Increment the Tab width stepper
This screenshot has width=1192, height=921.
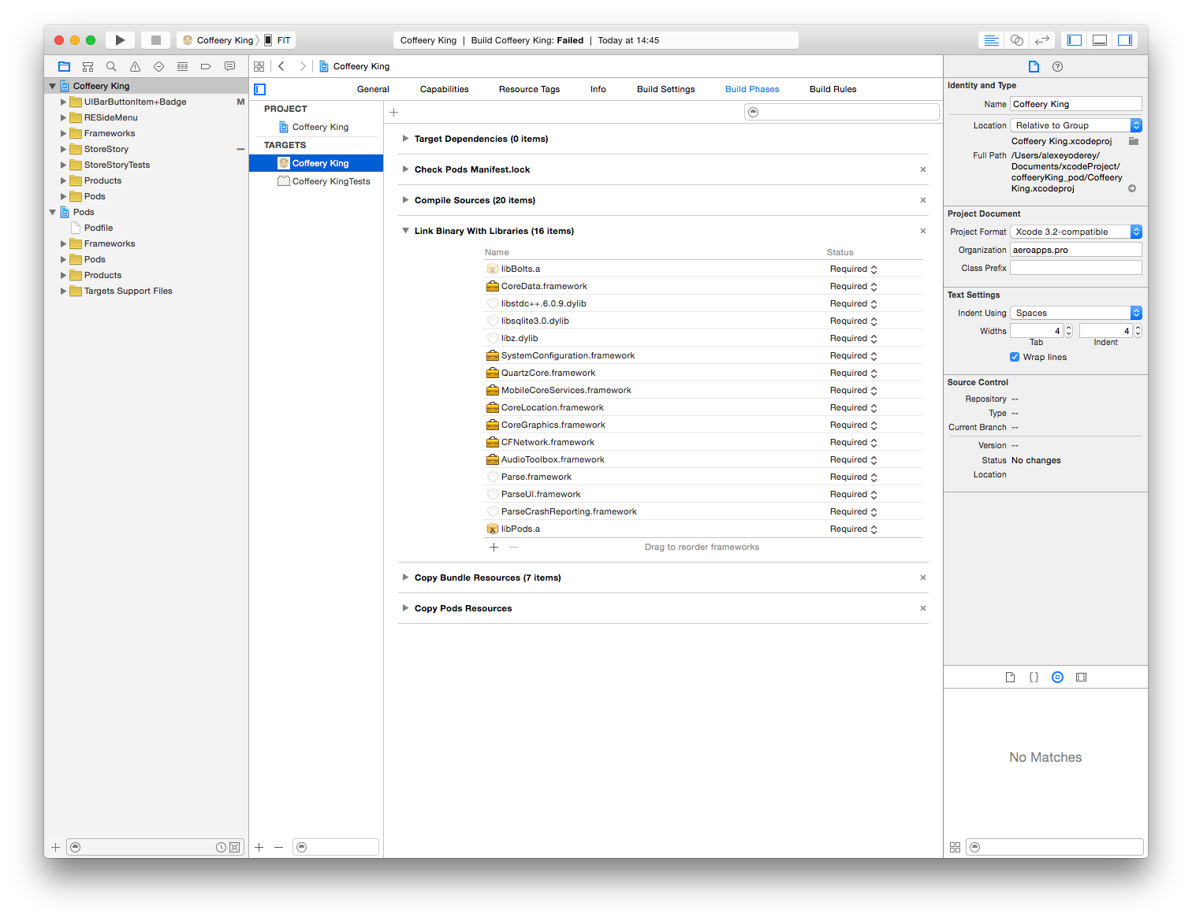coord(1069,329)
